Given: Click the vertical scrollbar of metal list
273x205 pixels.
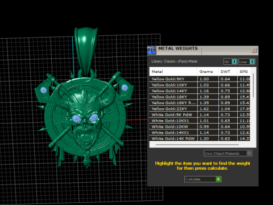Looking at the screenshot, I should (x=253, y=85).
